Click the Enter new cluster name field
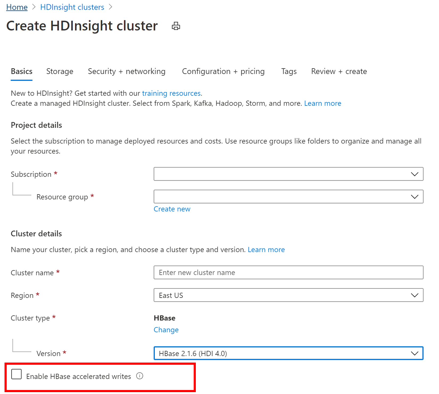 coord(288,272)
